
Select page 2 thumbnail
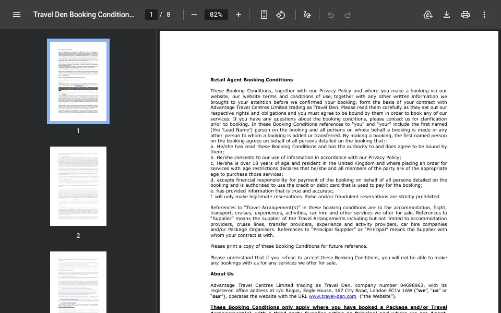pyautogui.click(x=78, y=186)
